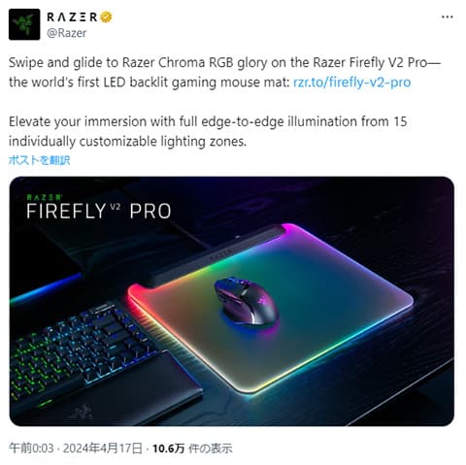Click the gold verified badge
Viewport: 466px width, 465px height.
(x=106, y=17)
